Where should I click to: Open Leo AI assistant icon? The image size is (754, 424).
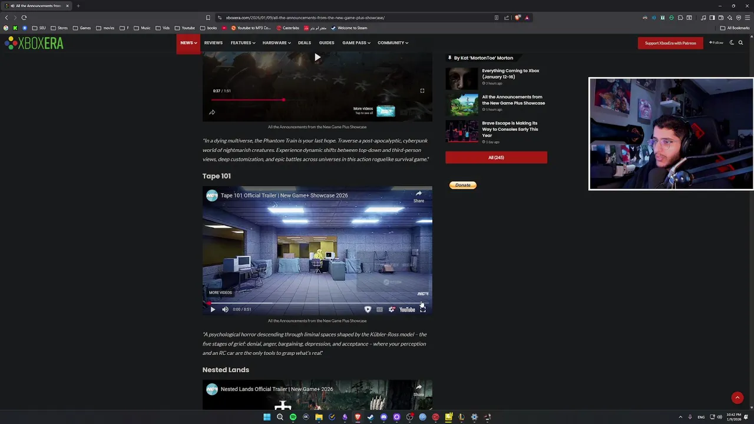click(x=729, y=18)
